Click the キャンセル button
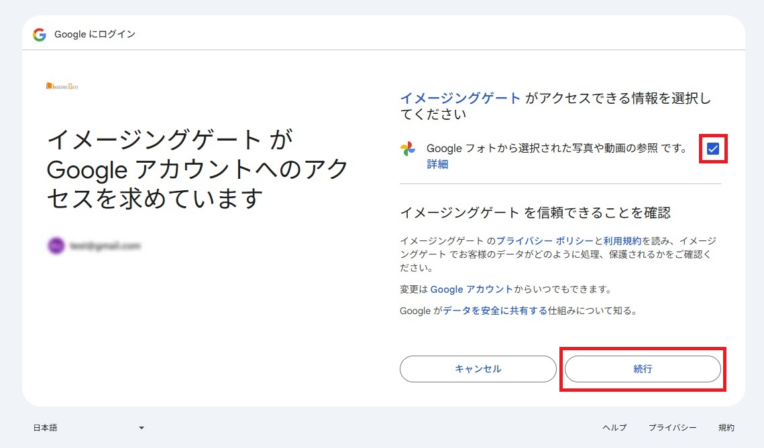This screenshot has width=764, height=448. click(x=478, y=369)
